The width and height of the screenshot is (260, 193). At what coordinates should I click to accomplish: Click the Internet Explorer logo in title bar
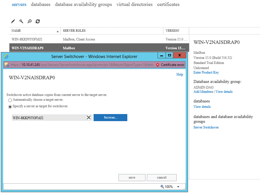pos(6,56)
